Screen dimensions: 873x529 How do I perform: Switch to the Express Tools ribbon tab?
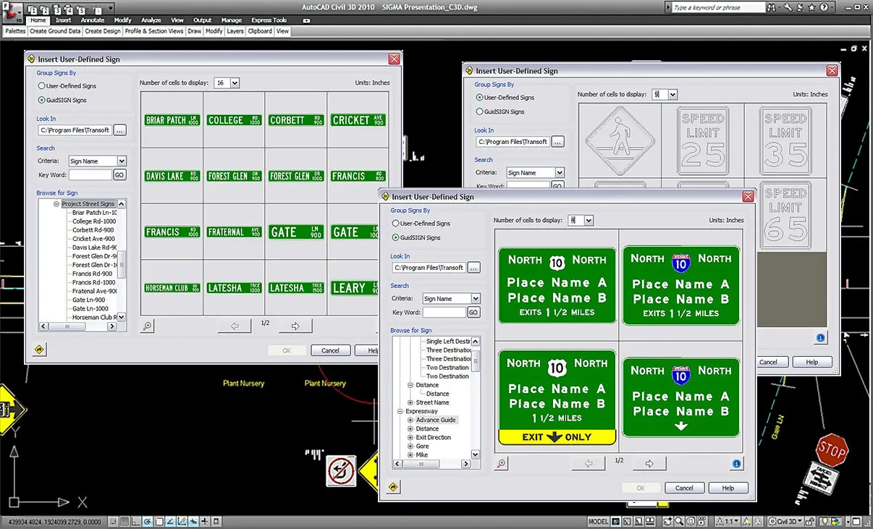pyautogui.click(x=269, y=20)
